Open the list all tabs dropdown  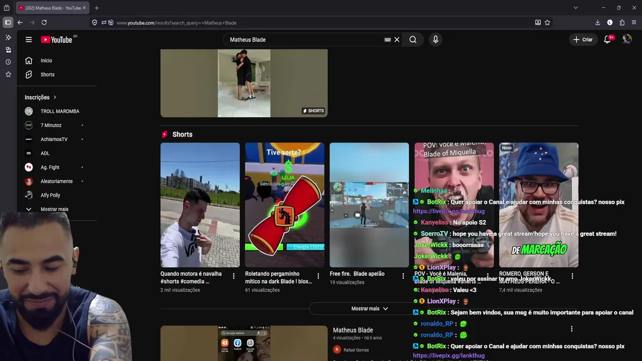point(576,8)
